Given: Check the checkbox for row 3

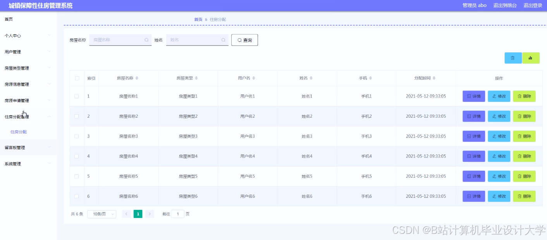Looking at the screenshot, I should (77, 136).
